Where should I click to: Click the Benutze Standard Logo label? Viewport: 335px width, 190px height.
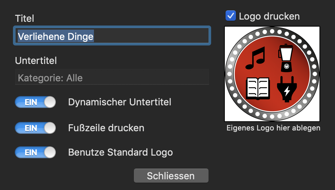pos(121,152)
